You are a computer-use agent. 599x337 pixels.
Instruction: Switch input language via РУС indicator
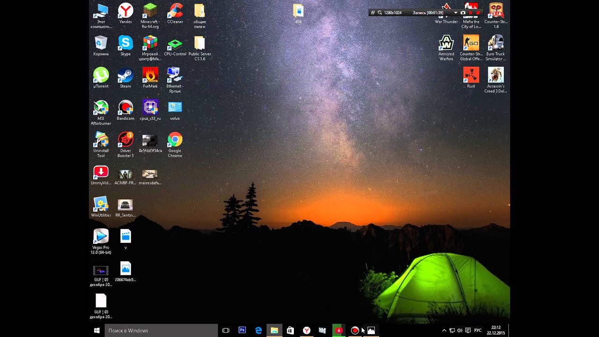click(x=478, y=330)
